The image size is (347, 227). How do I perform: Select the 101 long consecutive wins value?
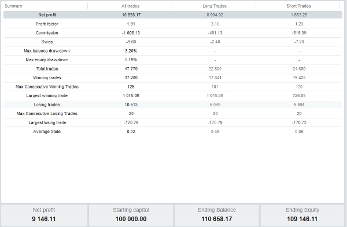(215, 87)
